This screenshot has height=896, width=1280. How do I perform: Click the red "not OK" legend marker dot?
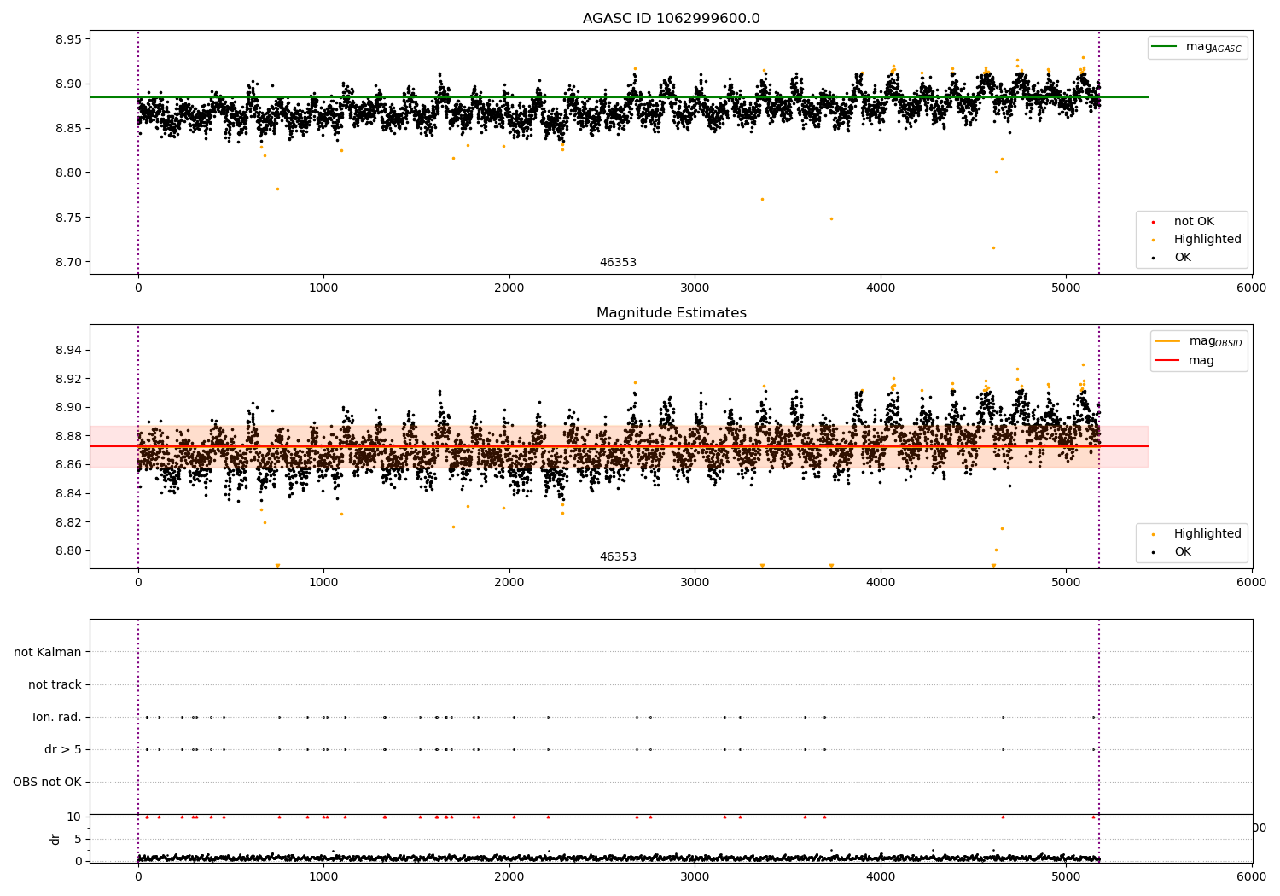tap(1153, 223)
